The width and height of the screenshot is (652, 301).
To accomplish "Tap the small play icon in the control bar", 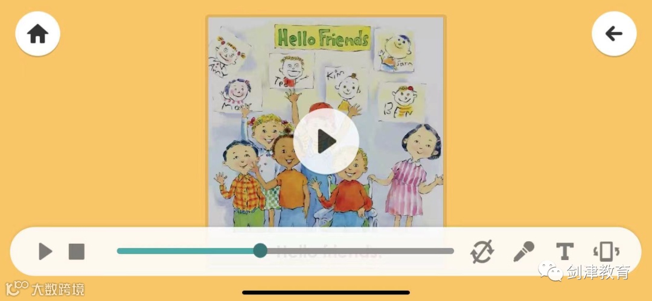I will click(x=45, y=252).
